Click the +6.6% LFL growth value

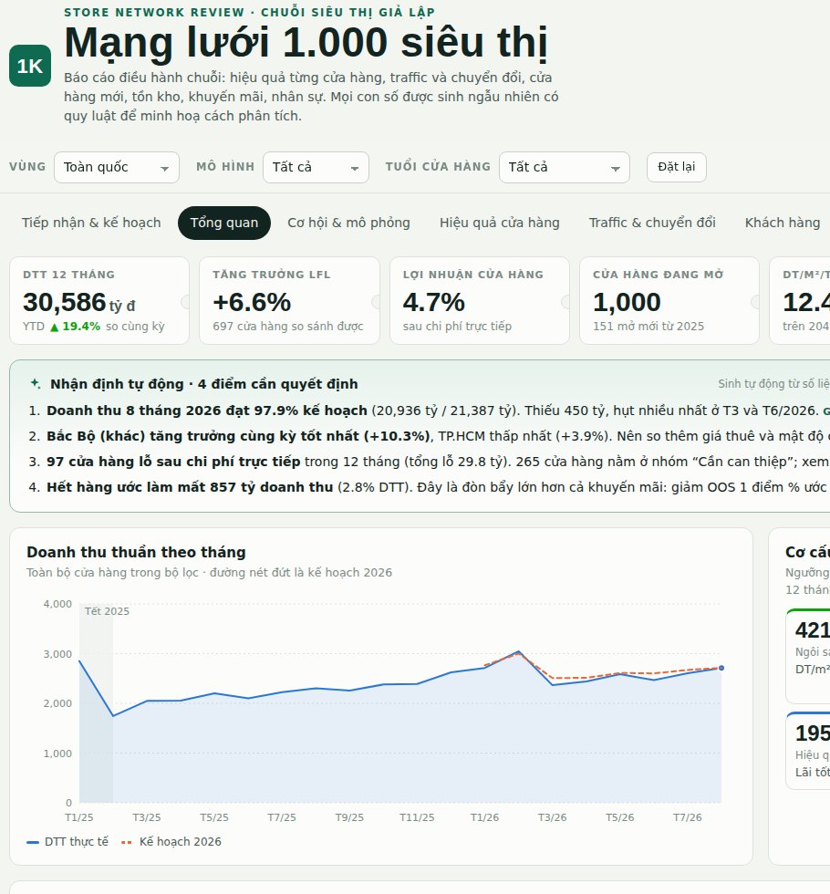coord(252,302)
